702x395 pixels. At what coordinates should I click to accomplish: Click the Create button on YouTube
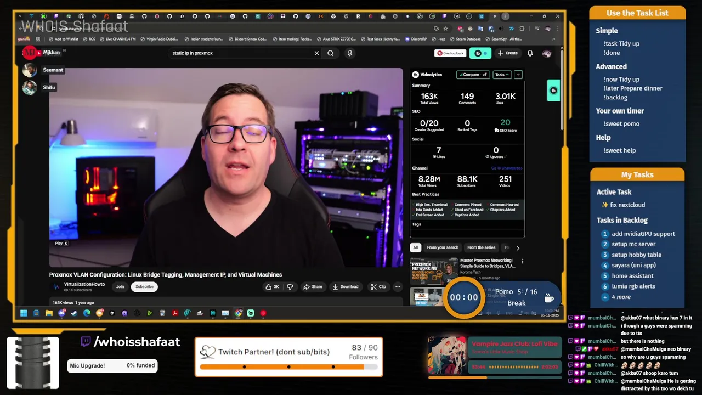click(x=508, y=53)
